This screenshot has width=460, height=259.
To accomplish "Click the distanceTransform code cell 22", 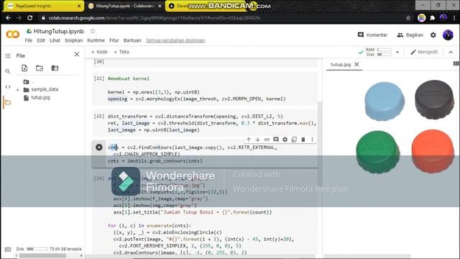I will point(205,123).
